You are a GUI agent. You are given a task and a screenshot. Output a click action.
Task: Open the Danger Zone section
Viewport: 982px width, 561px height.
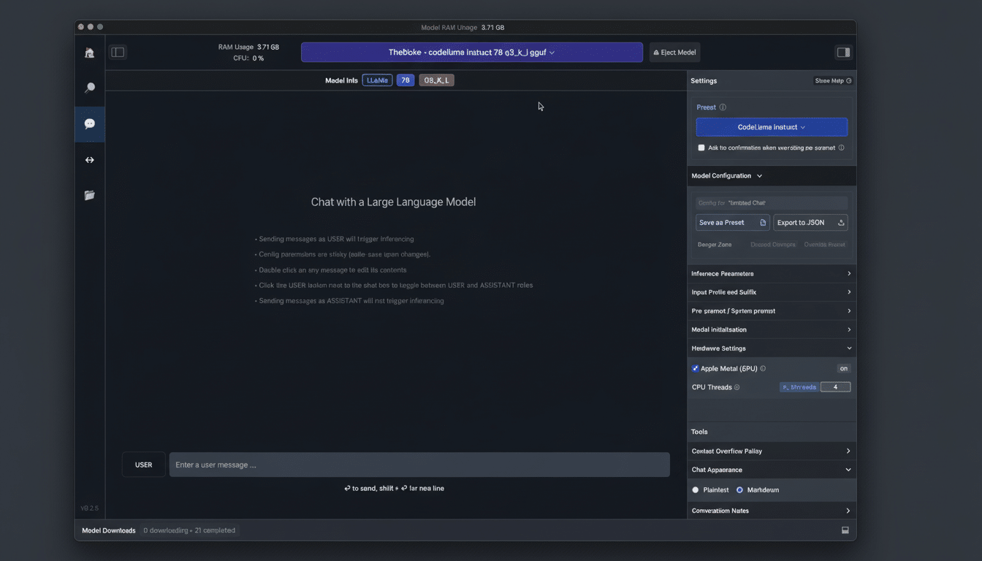714,244
